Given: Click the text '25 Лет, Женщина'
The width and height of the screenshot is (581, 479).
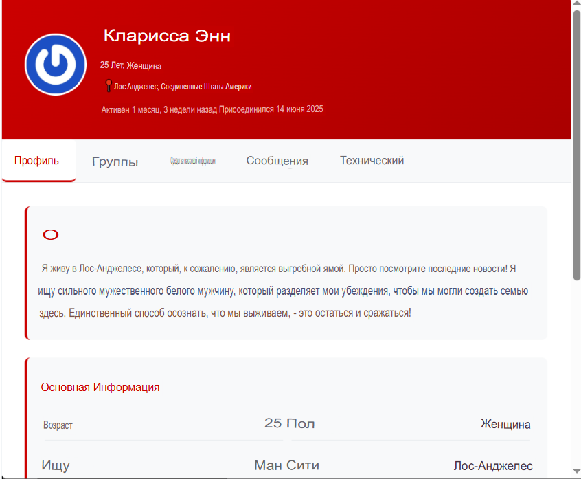Looking at the screenshot, I should (130, 65).
